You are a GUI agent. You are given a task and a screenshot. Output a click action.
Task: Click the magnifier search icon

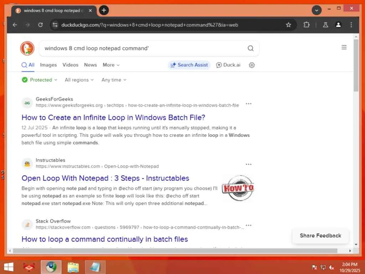click(251, 48)
